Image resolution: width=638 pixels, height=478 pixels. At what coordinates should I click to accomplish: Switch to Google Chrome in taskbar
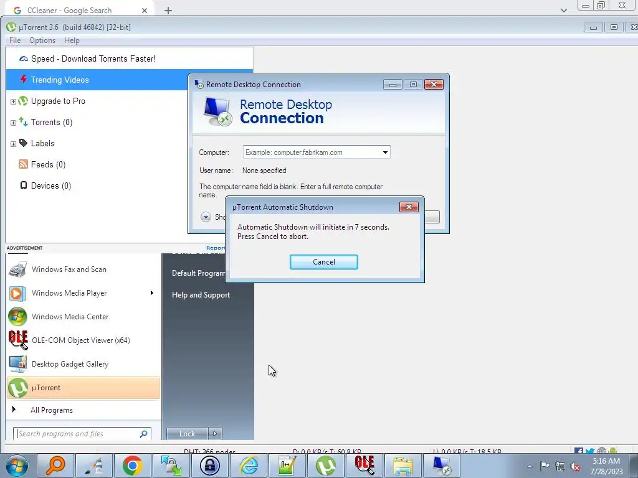pyautogui.click(x=132, y=466)
